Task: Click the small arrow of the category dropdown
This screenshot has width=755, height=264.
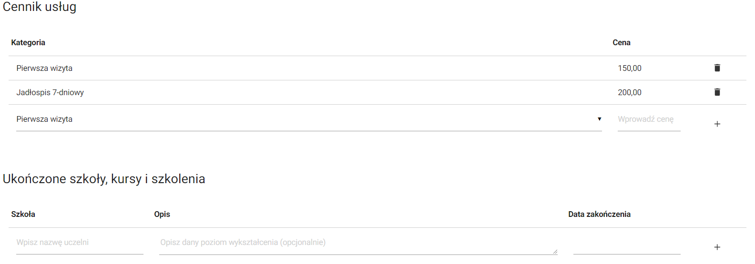Action: tap(599, 119)
